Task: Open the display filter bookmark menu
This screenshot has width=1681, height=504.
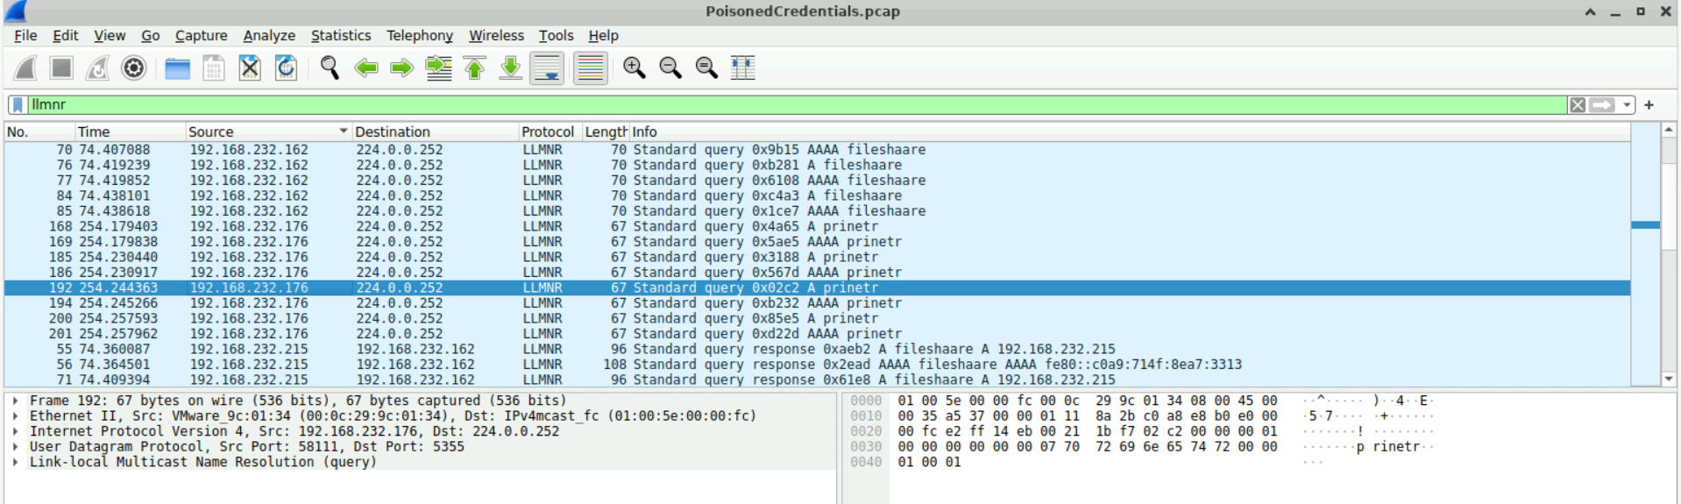Action: click(18, 105)
